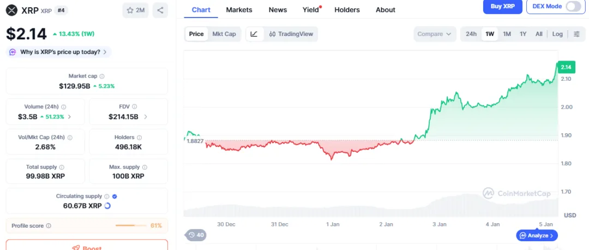Add XRP to watchlist star button
This screenshot has width=589, height=250.
pos(135,10)
